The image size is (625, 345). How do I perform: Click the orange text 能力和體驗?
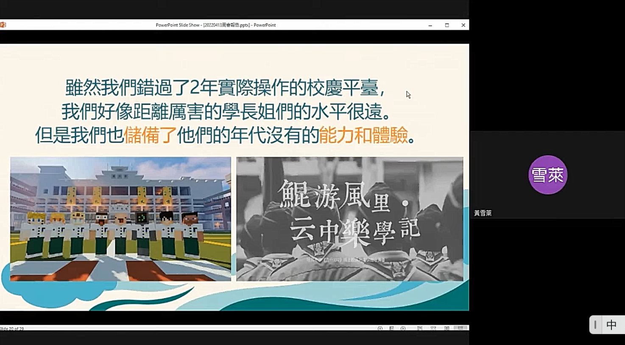[363, 135]
